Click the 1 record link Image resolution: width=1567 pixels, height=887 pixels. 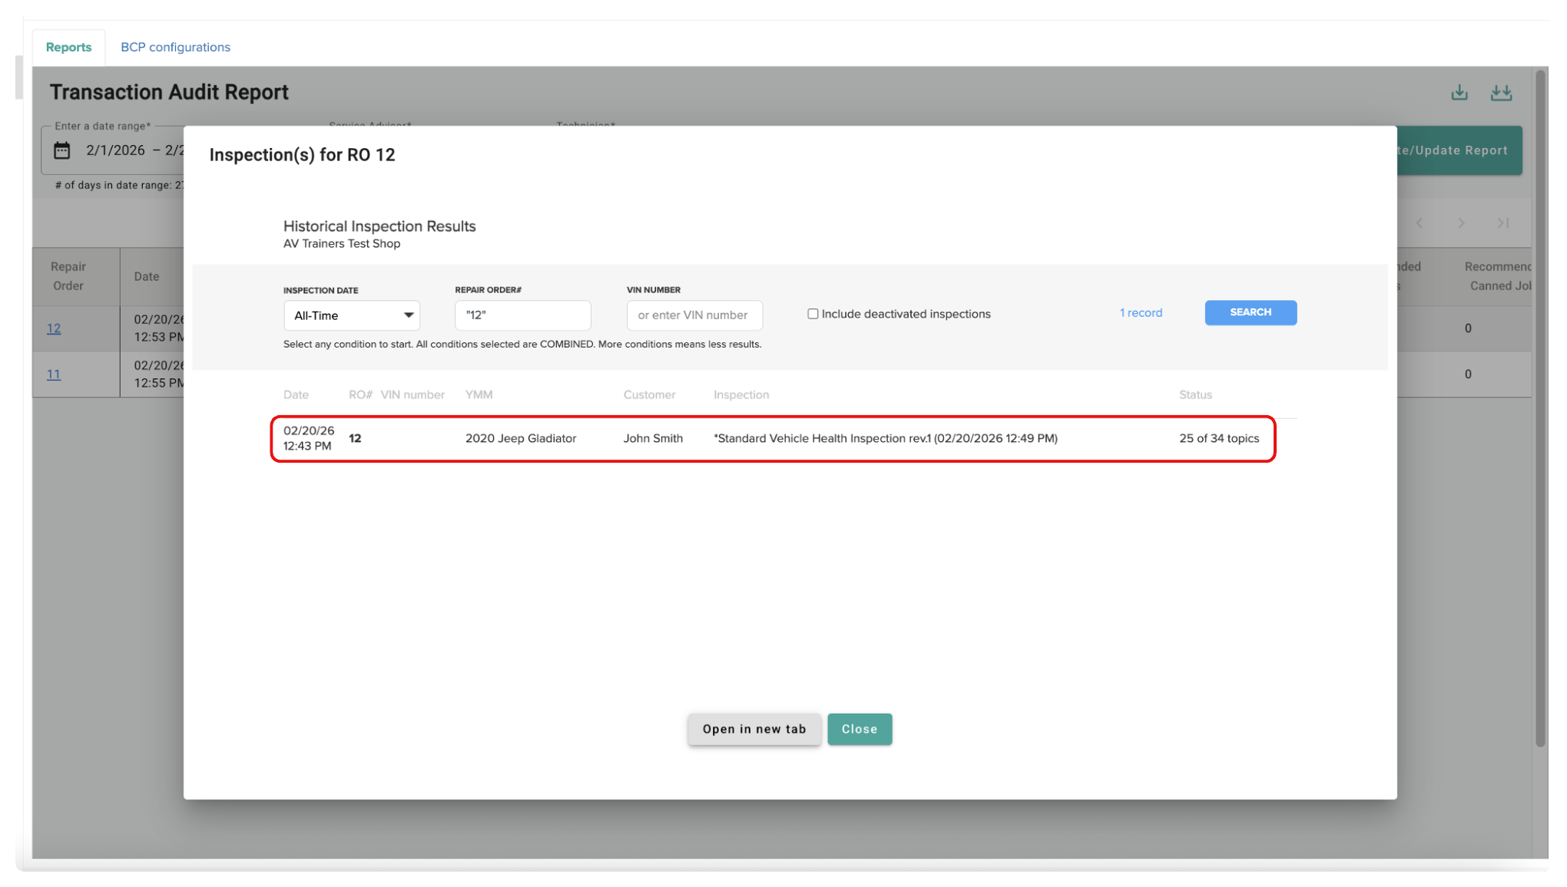[1141, 313]
